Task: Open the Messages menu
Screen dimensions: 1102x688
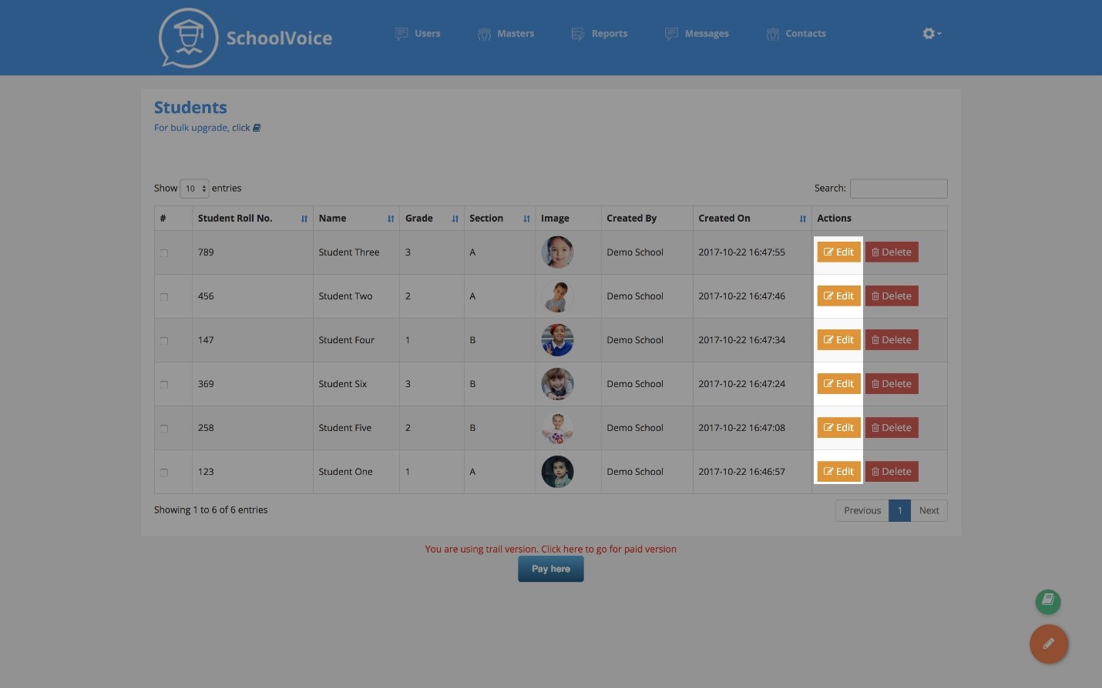Action: [x=697, y=34]
